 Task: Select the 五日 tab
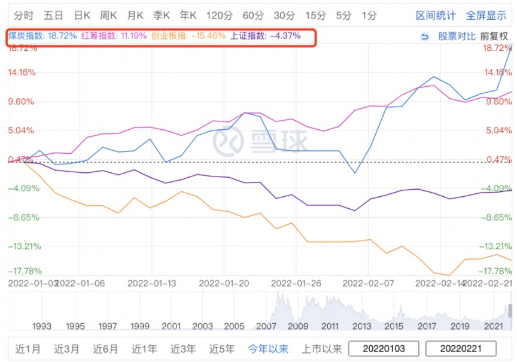pyautogui.click(x=53, y=16)
